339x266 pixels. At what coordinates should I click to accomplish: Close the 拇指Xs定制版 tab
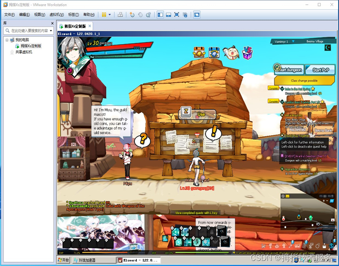90,26
